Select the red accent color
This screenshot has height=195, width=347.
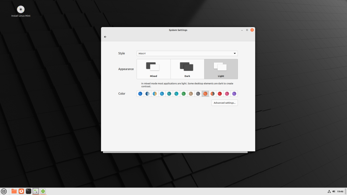(x=220, y=94)
